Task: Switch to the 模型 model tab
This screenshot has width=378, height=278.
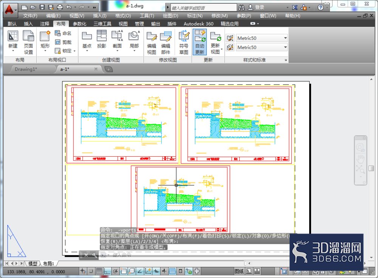Action: (x=33, y=264)
